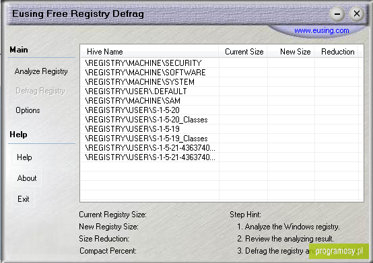Image resolution: width=373 pixels, height=263 pixels.
Task: Click the Size Reduction label
Action: coord(104,239)
